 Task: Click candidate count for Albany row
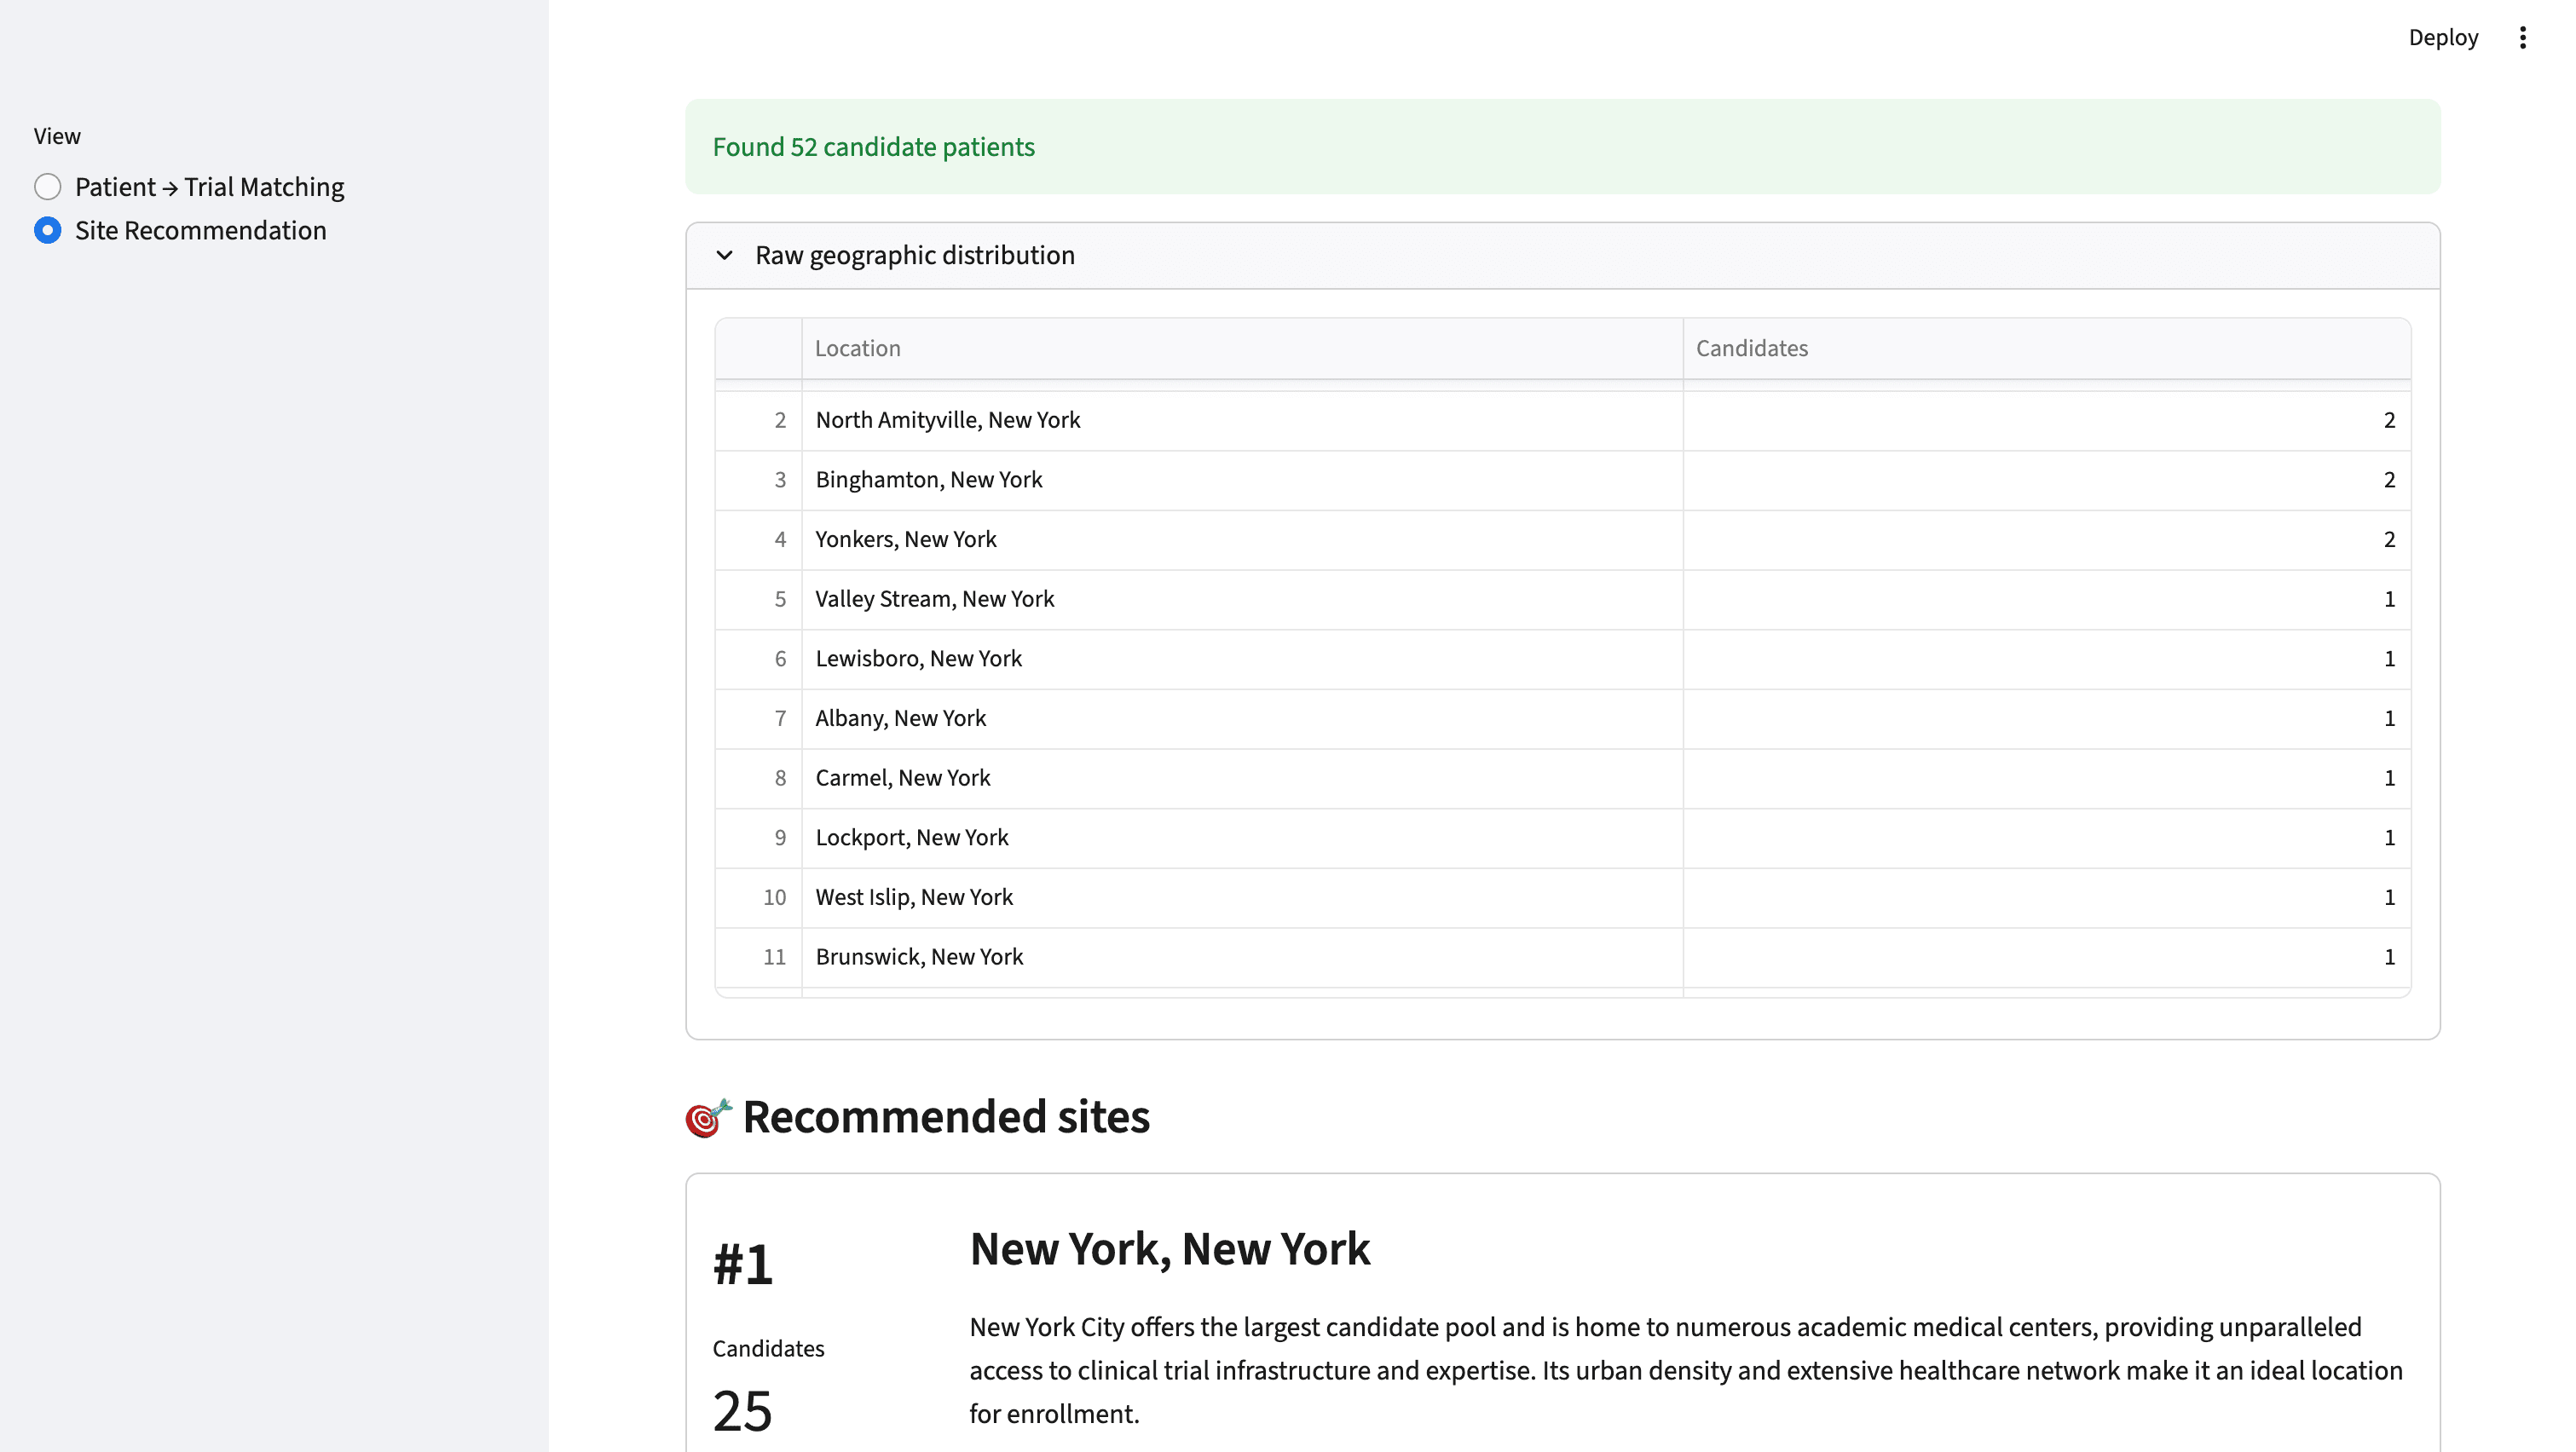(x=2046, y=719)
